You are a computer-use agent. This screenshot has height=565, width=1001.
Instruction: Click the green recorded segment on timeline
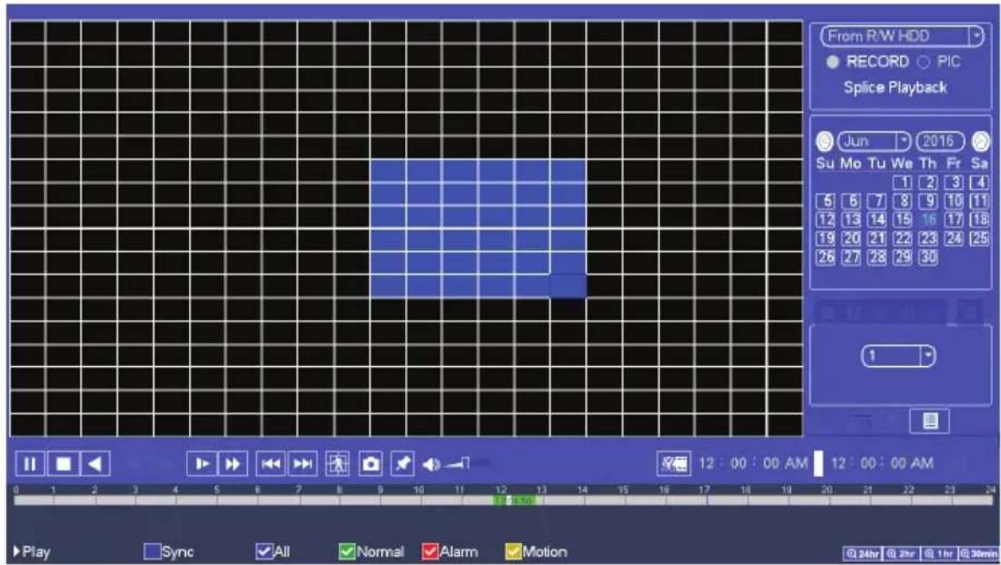515,499
